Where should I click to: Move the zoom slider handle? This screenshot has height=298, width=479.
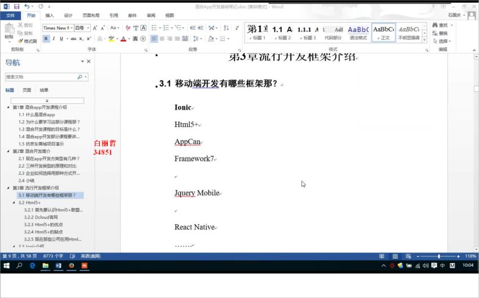coord(439,256)
